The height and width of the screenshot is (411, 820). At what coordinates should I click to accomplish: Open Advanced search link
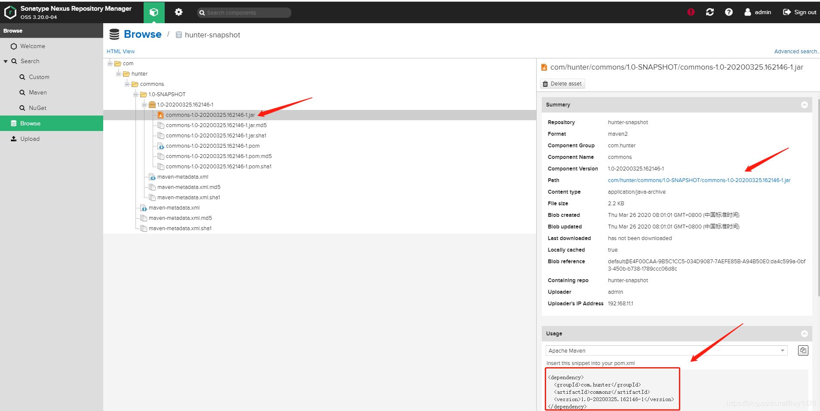click(796, 51)
